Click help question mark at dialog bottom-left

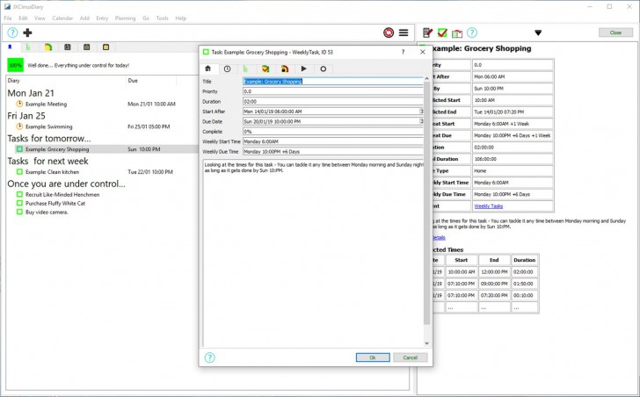tap(210, 357)
